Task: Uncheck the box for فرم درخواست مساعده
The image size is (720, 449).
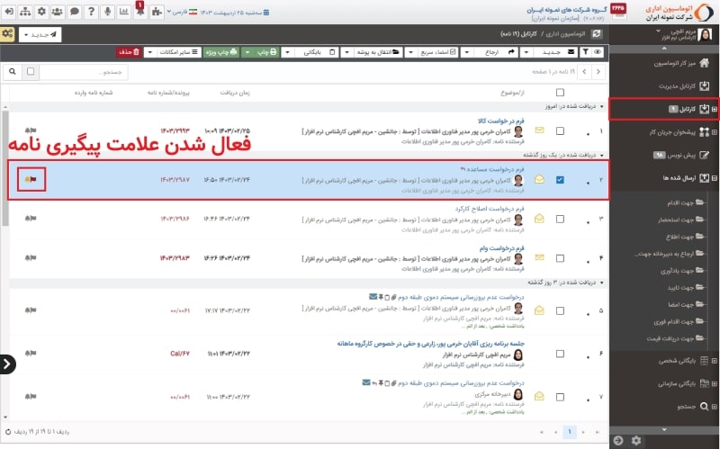Action: tap(560, 179)
